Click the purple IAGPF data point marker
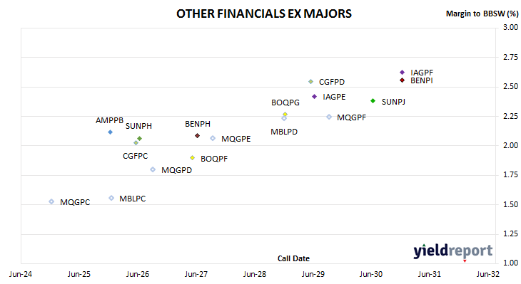 (402, 72)
